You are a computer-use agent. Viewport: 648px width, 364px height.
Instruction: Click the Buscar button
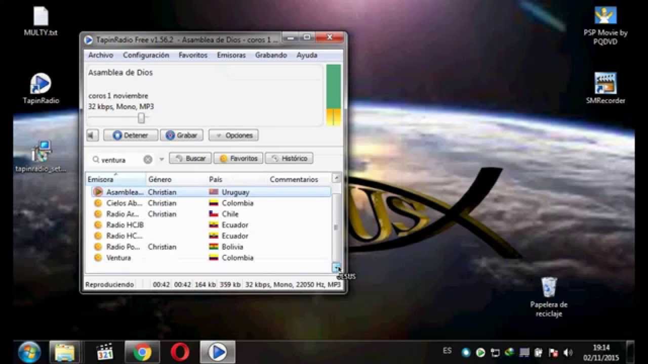click(190, 158)
